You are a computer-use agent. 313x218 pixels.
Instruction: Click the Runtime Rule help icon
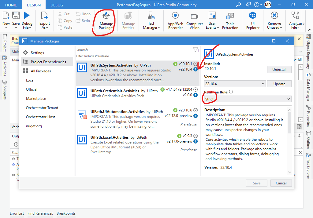pyautogui.click(x=231, y=92)
